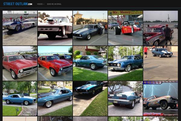
Task: View the red Nova parked by the water
Action: coord(55,63)
